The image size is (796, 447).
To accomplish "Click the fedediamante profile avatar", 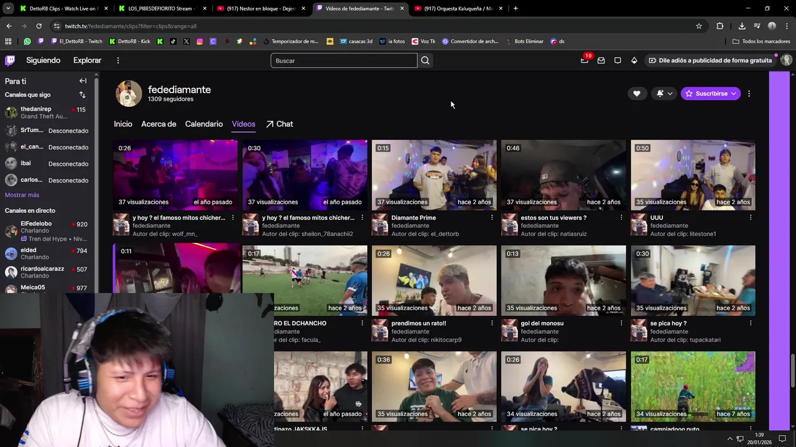I will coord(129,93).
